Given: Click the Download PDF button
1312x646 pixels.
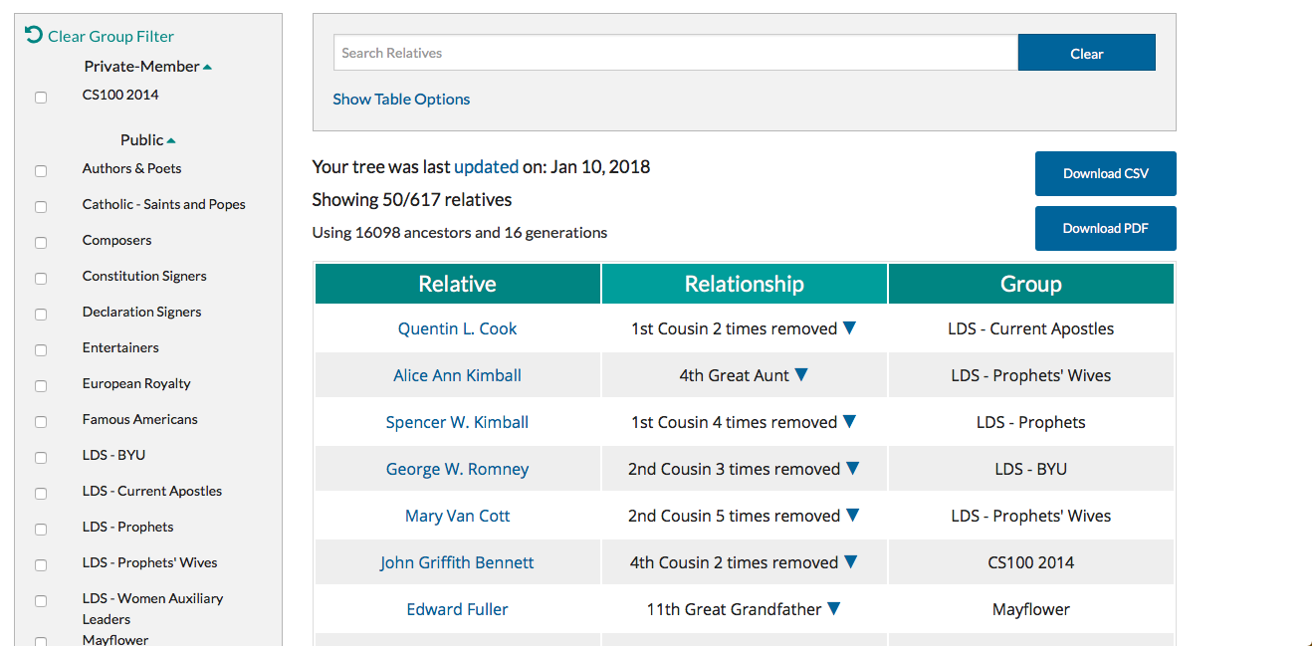Looking at the screenshot, I should (1105, 228).
